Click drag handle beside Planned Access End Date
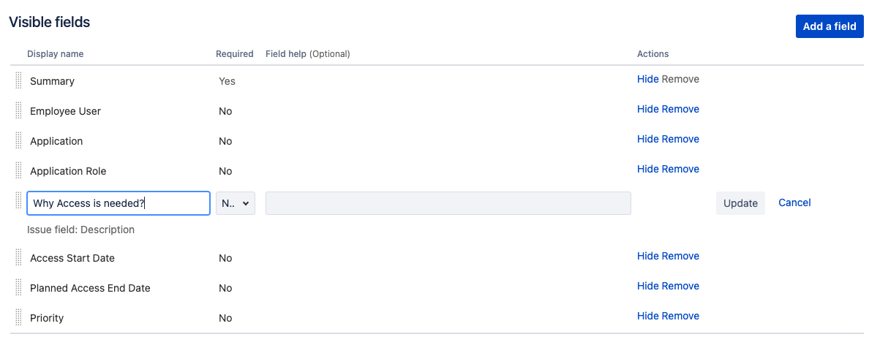The height and width of the screenshot is (356, 869). (19, 287)
